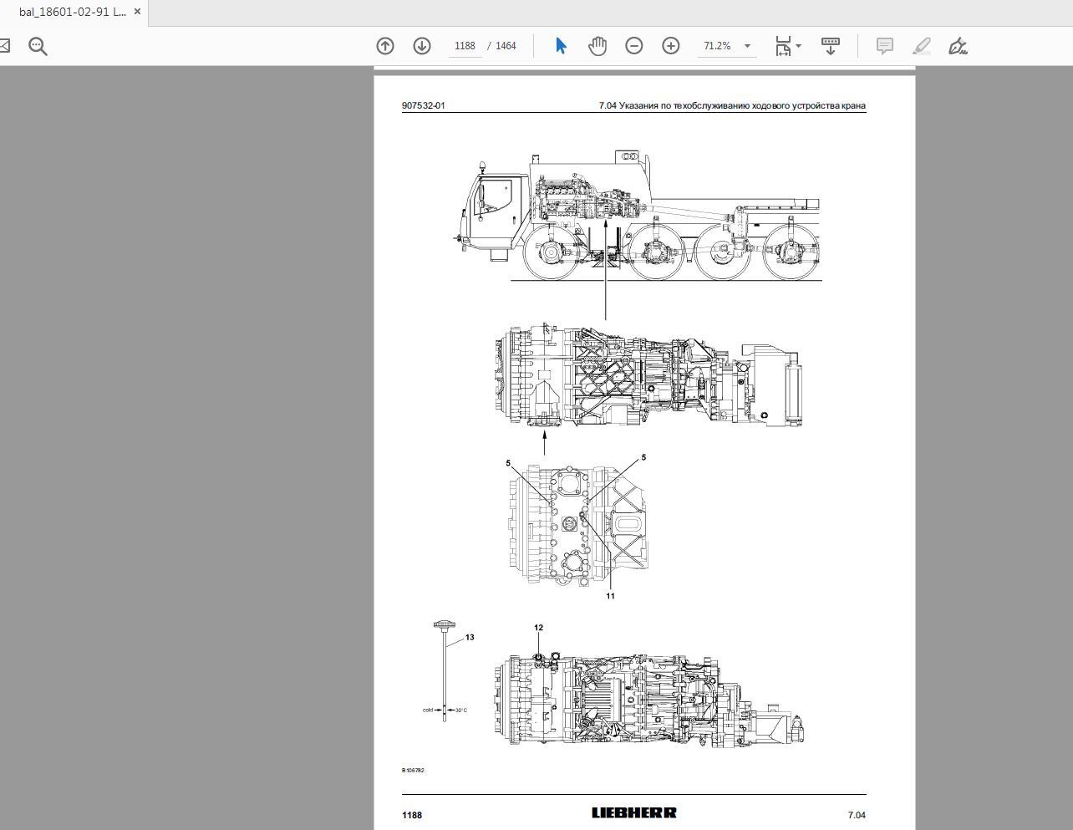The height and width of the screenshot is (830, 1073).
Task: Select the highlighter text tool
Action: click(x=922, y=46)
